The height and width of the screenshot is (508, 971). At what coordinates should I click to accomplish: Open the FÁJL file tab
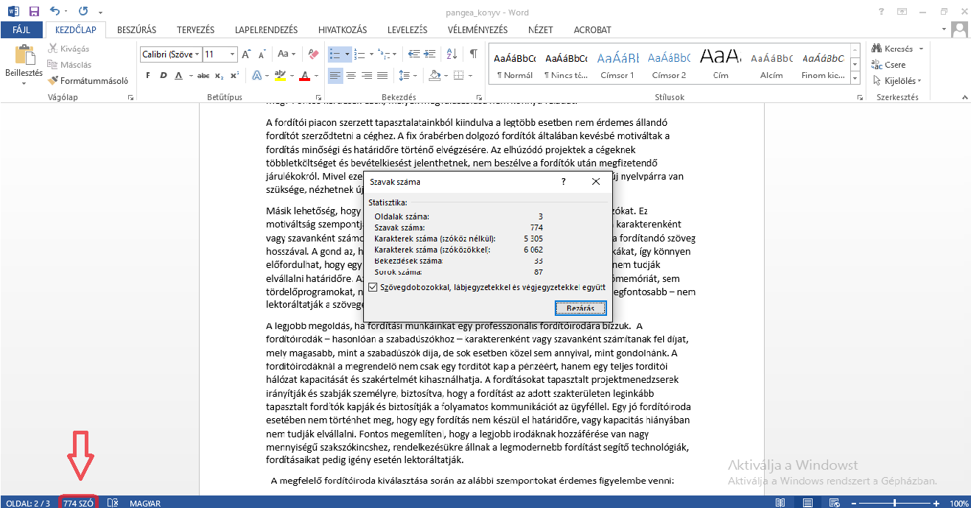pos(21,30)
